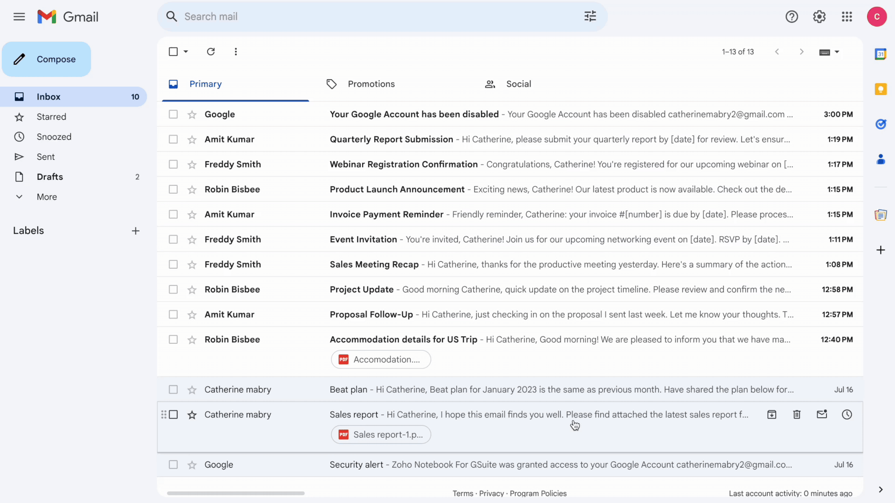
Task: Click in the Search mail field
Action: 373,17
